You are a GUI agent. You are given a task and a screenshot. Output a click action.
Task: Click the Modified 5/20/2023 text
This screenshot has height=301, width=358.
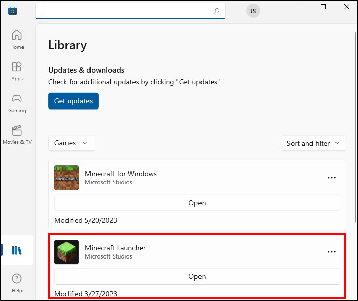tap(85, 220)
